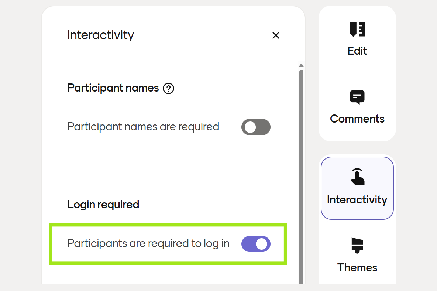The height and width of the screenshot is (291, 437).
Task: Click the "Participant names are required" text
Action: pyautogui.click(x=143, y=127)
